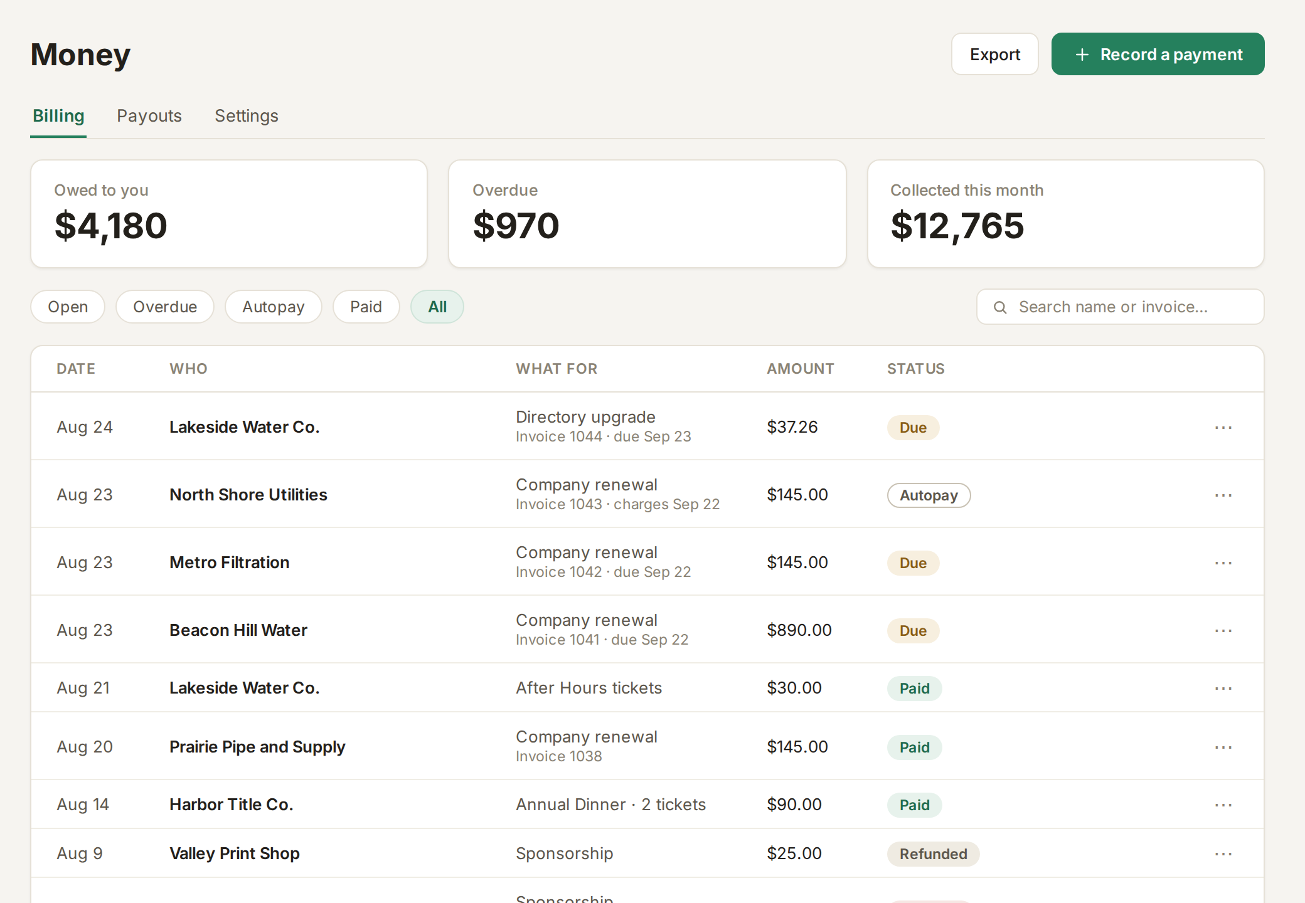Click the Due badge on Beacon Hill Water row
Image resolution: width=1305 pixels, height=903 pixels.
pos(913,631)
